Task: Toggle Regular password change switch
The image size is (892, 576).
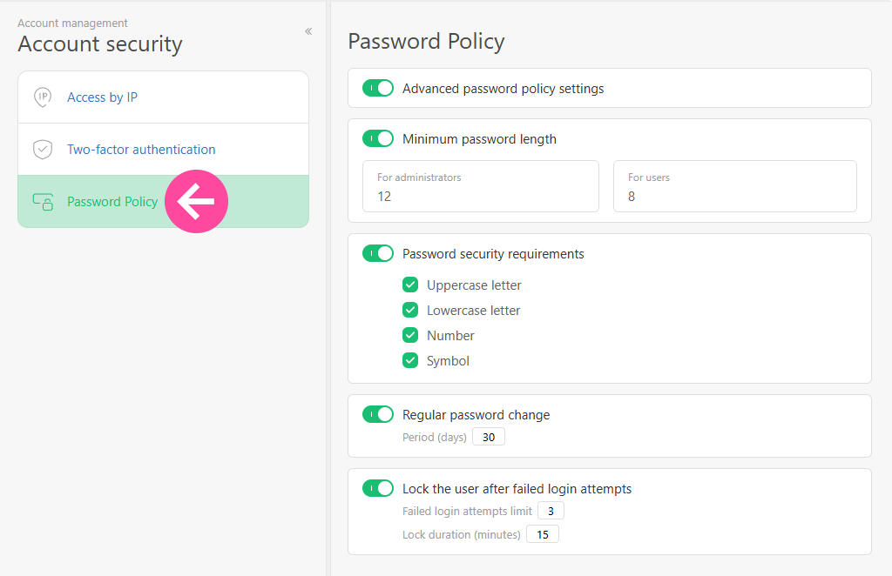Action: (378, 415)
